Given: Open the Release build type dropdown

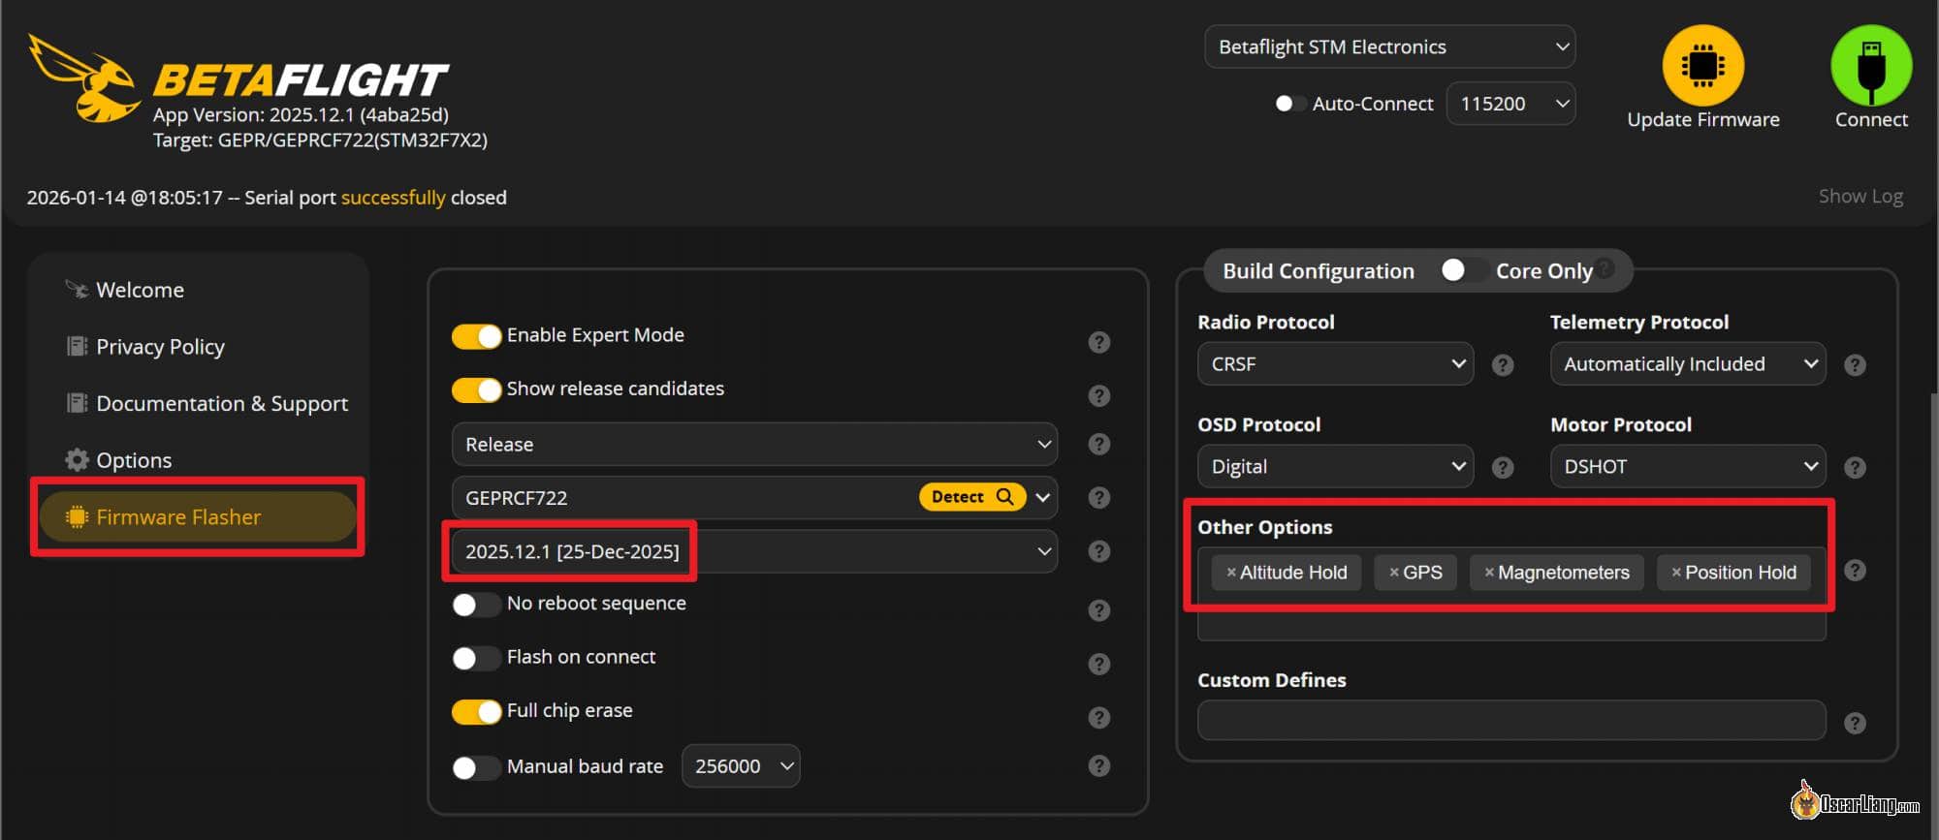Looking at the screenshot, I should (754, 444).
